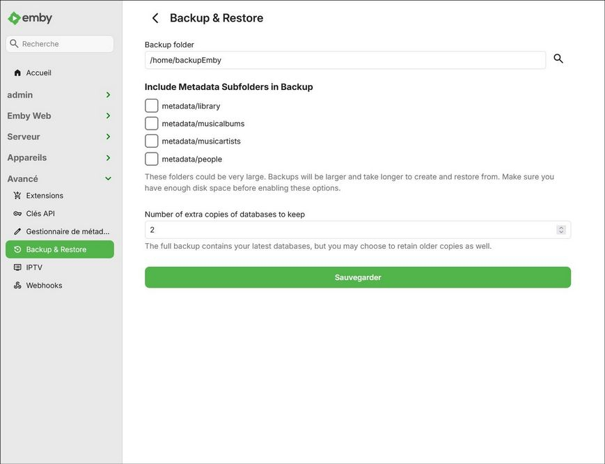Click the IPTV icon in sidebar
605x464 pixels.
click(x=17, y=268)
